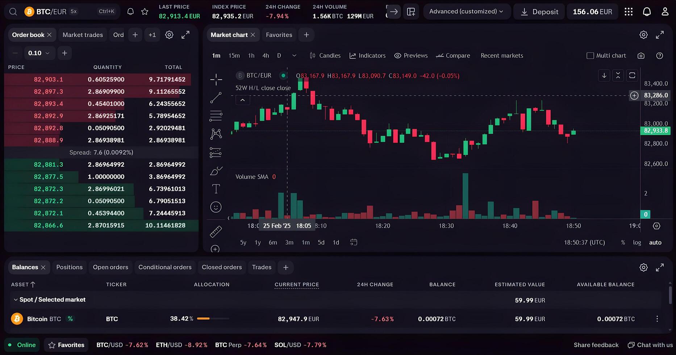This screenshot has width=676, height=355.
Task: Toggle the green market status dot by BTC/EUR
Action: [x=283, y=76]
